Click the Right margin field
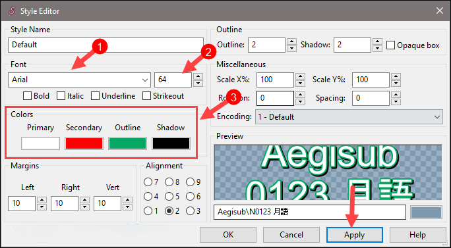 click(65, 203)
